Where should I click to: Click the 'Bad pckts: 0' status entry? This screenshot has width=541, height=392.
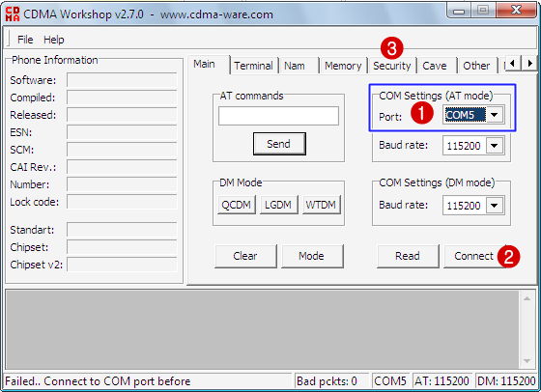[x=331, y=381]
